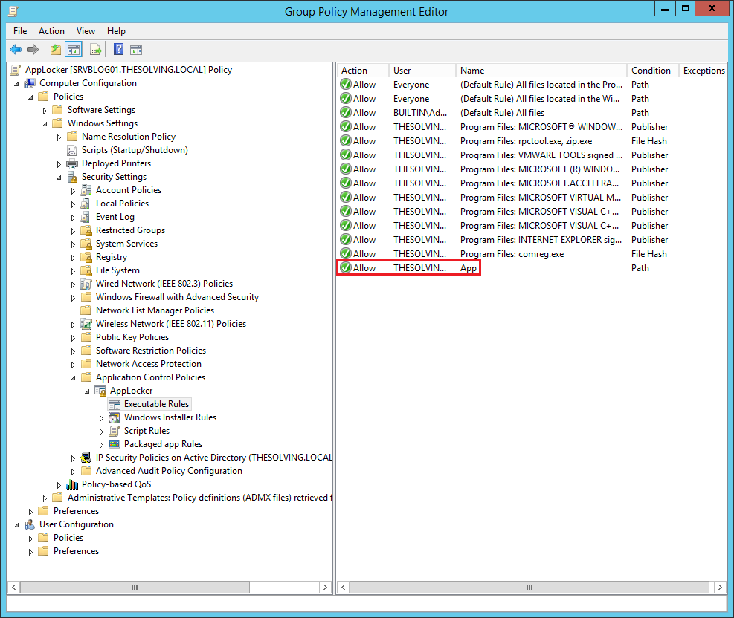The height and width of the screenshot is (618, 734).
Task: Click the Wireless Network policies icon
Action: [86, 324]
